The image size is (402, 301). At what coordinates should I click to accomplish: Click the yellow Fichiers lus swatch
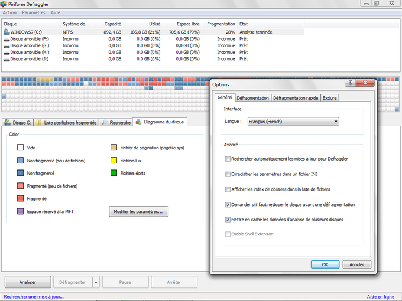click(x=114, y=161)
